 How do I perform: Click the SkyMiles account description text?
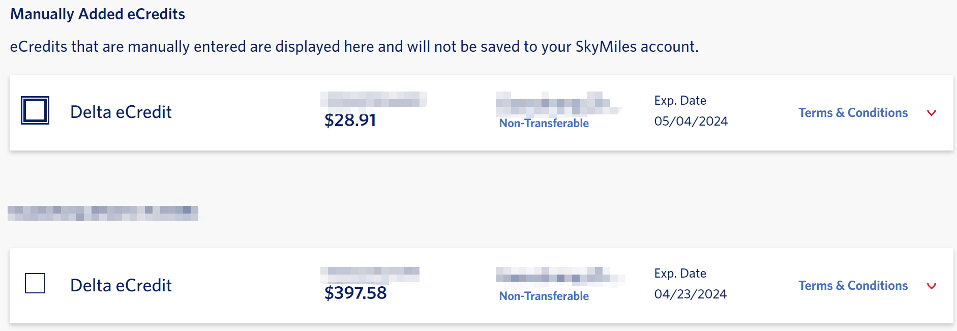click(x=354, y=46)
